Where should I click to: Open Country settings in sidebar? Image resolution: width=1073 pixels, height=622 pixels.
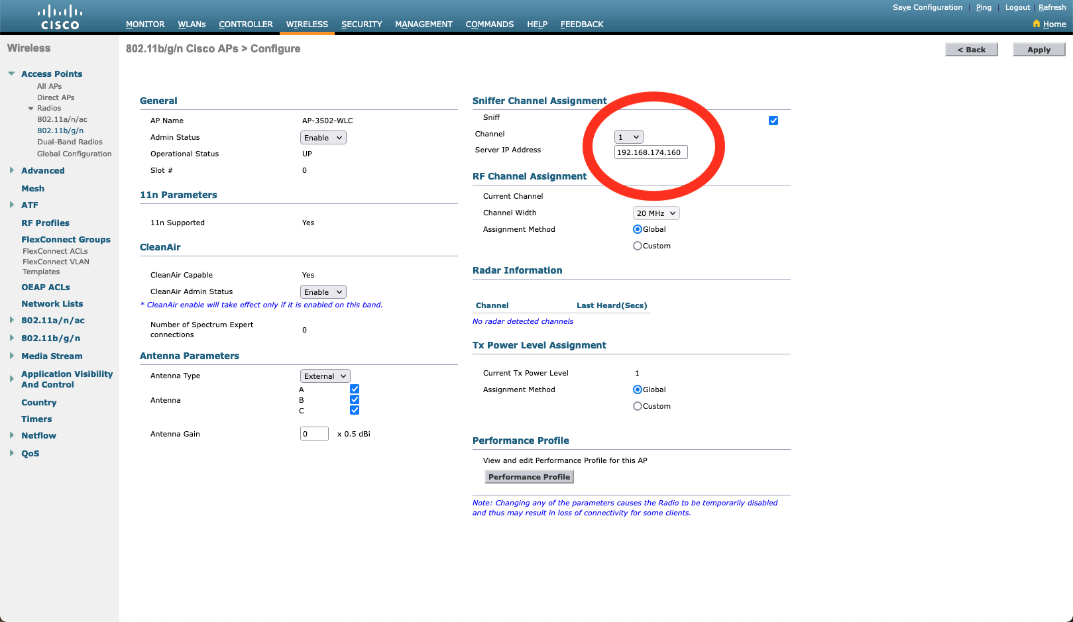[x=38, y=402]
